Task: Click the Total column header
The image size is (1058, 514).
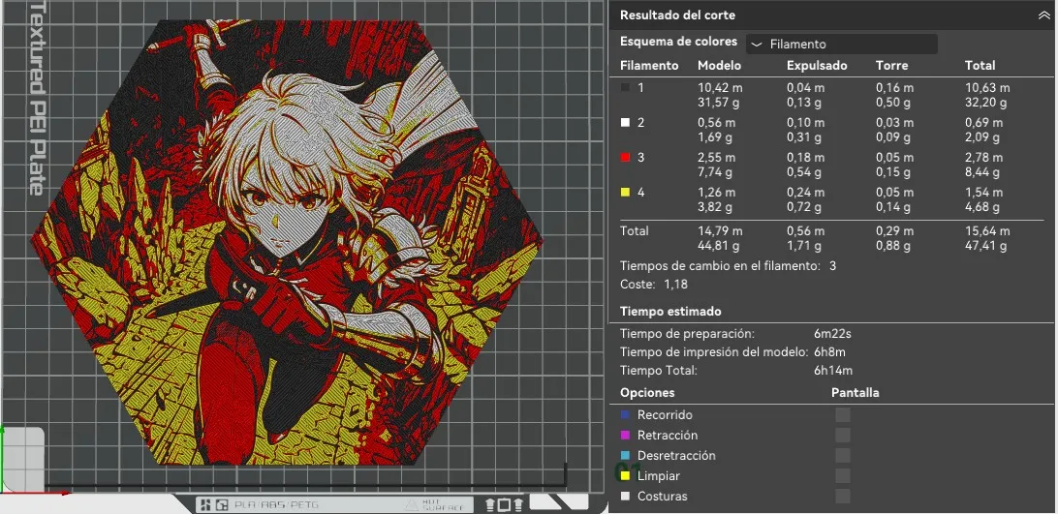Action: click(980, 66)
